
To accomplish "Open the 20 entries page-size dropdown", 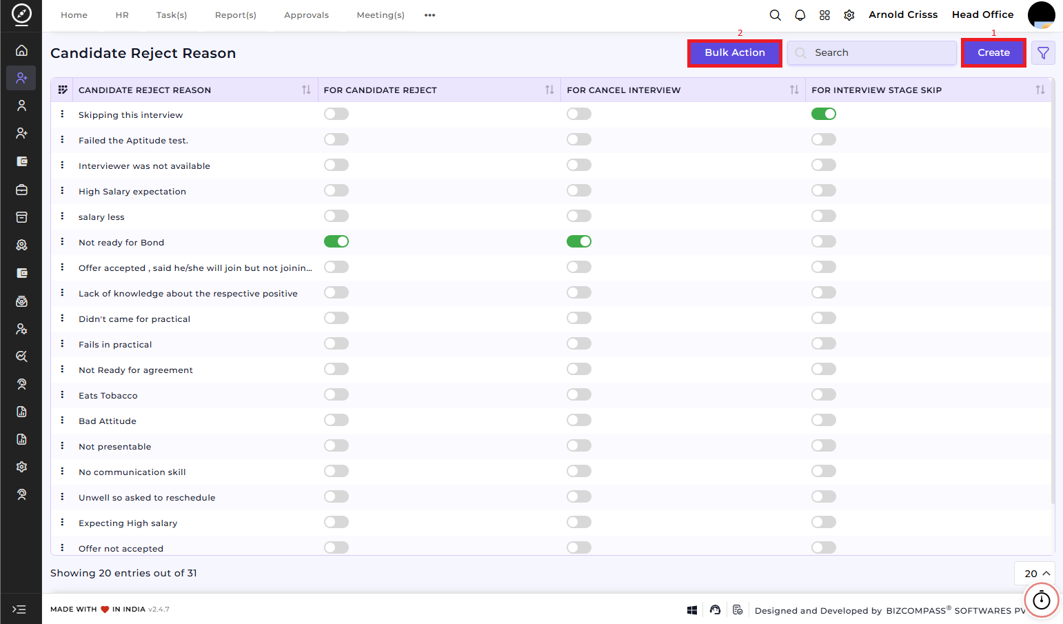I will coord(1036,574).
